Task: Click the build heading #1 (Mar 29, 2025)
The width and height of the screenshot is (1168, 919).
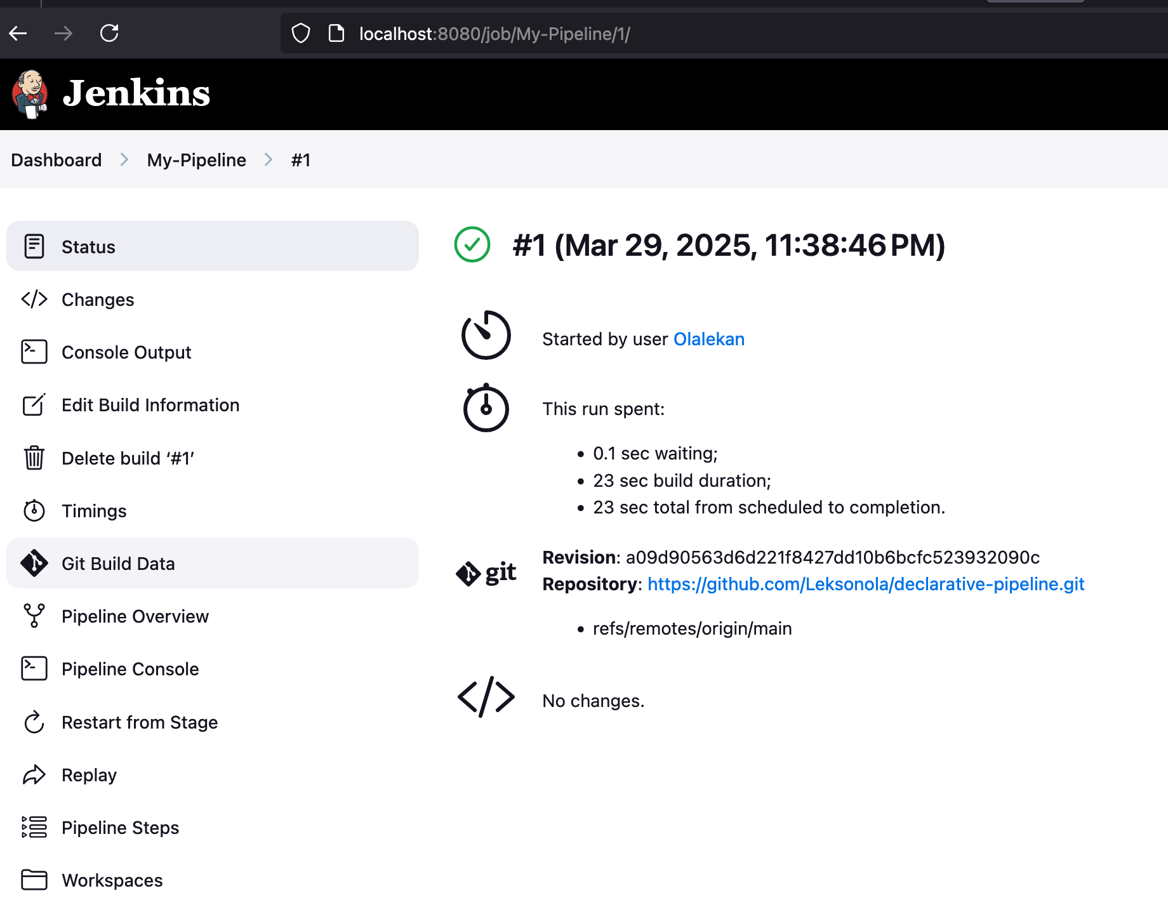Action: click(x=729, y=245)
